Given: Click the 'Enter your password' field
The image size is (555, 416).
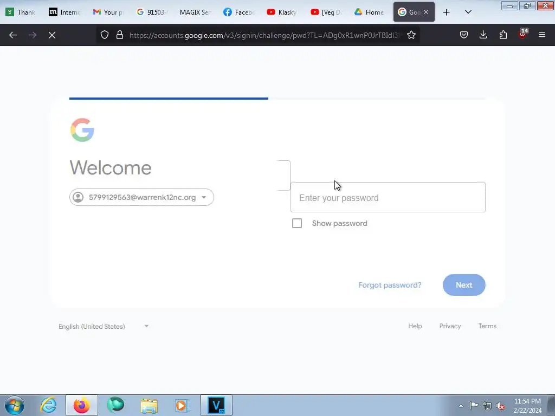Looking at the screenshot, I should click(388, 197).
